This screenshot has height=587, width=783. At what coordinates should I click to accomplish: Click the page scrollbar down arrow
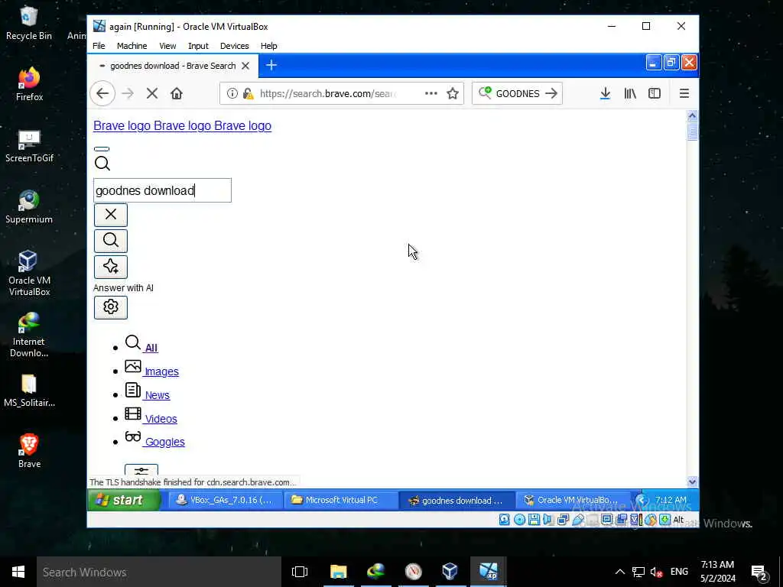click(x=692, y=482)
